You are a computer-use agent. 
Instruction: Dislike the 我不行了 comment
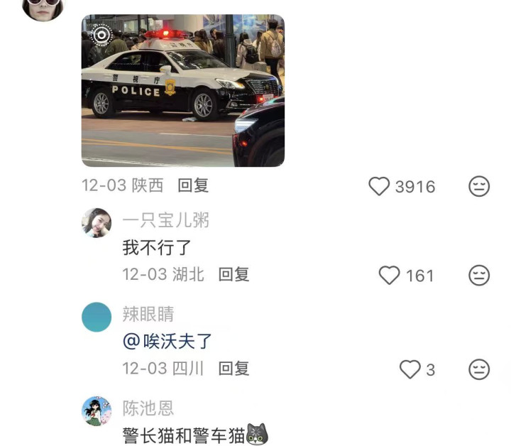[479, 275]
